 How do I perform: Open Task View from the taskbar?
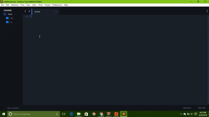tap(64, 114)
